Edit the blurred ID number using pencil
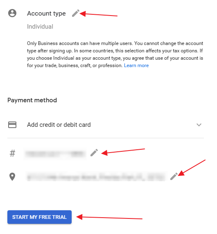Screen dimensions: 217x234 tap(94, 153)
